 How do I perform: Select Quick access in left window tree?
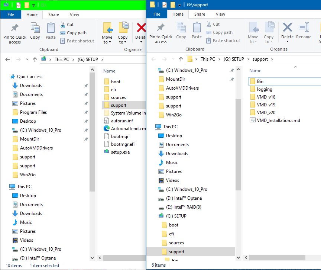[29, 77]
